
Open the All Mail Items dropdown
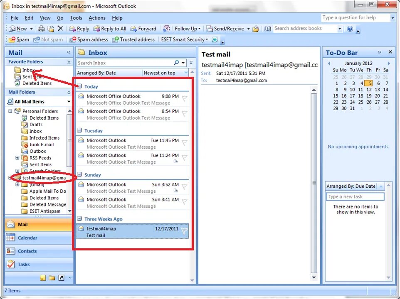coord(69,102)
